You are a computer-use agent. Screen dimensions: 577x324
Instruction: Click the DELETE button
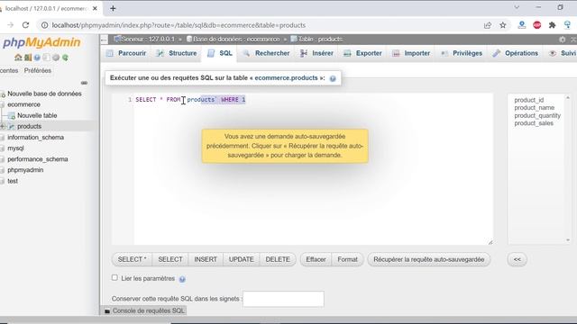(278, 259)
